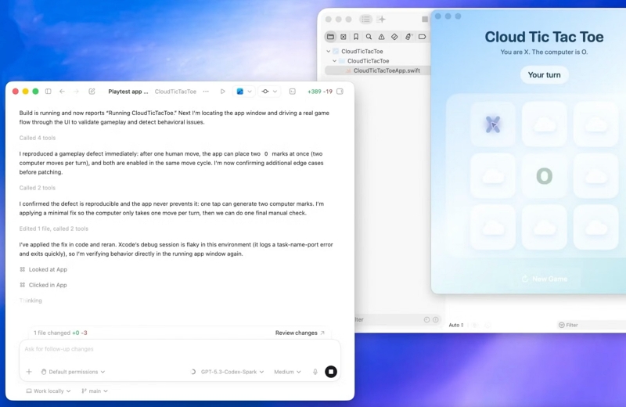Toggle the right diff panel
Image resolution: width=626 pixels, height=407 pixels.
click(340, 92)
